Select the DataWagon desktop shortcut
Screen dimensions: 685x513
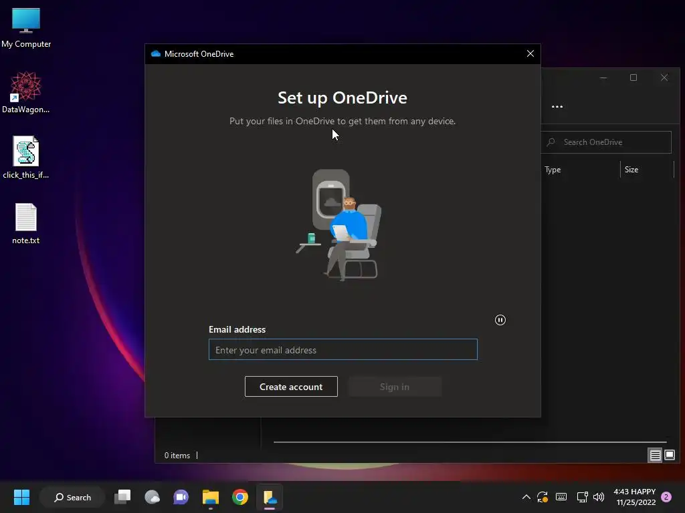point(26,93)
